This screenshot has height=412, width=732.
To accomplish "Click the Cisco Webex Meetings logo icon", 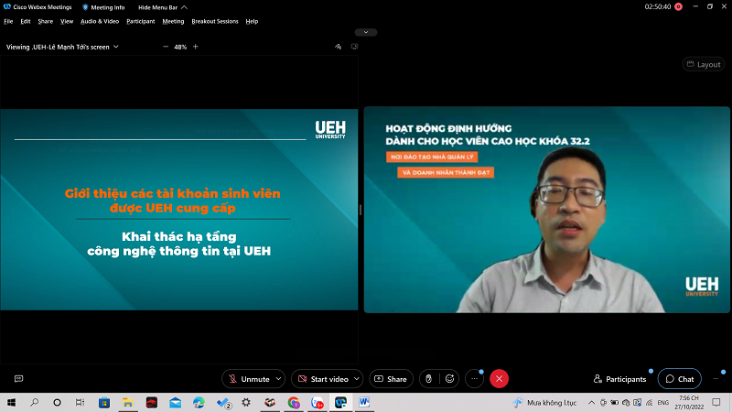I will tap(7, 7).
